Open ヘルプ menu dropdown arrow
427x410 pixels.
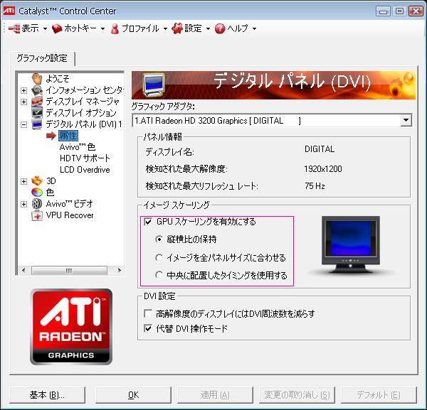point(254,28)
